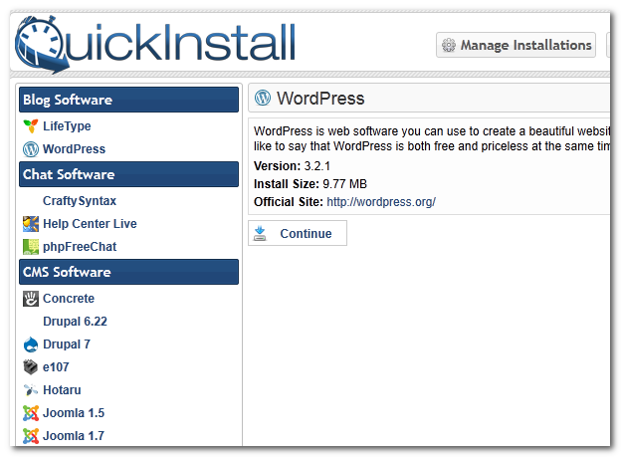The image size is (621, 457).
Task: Open the CraftySyntax installer
Action: click(80, 200)
